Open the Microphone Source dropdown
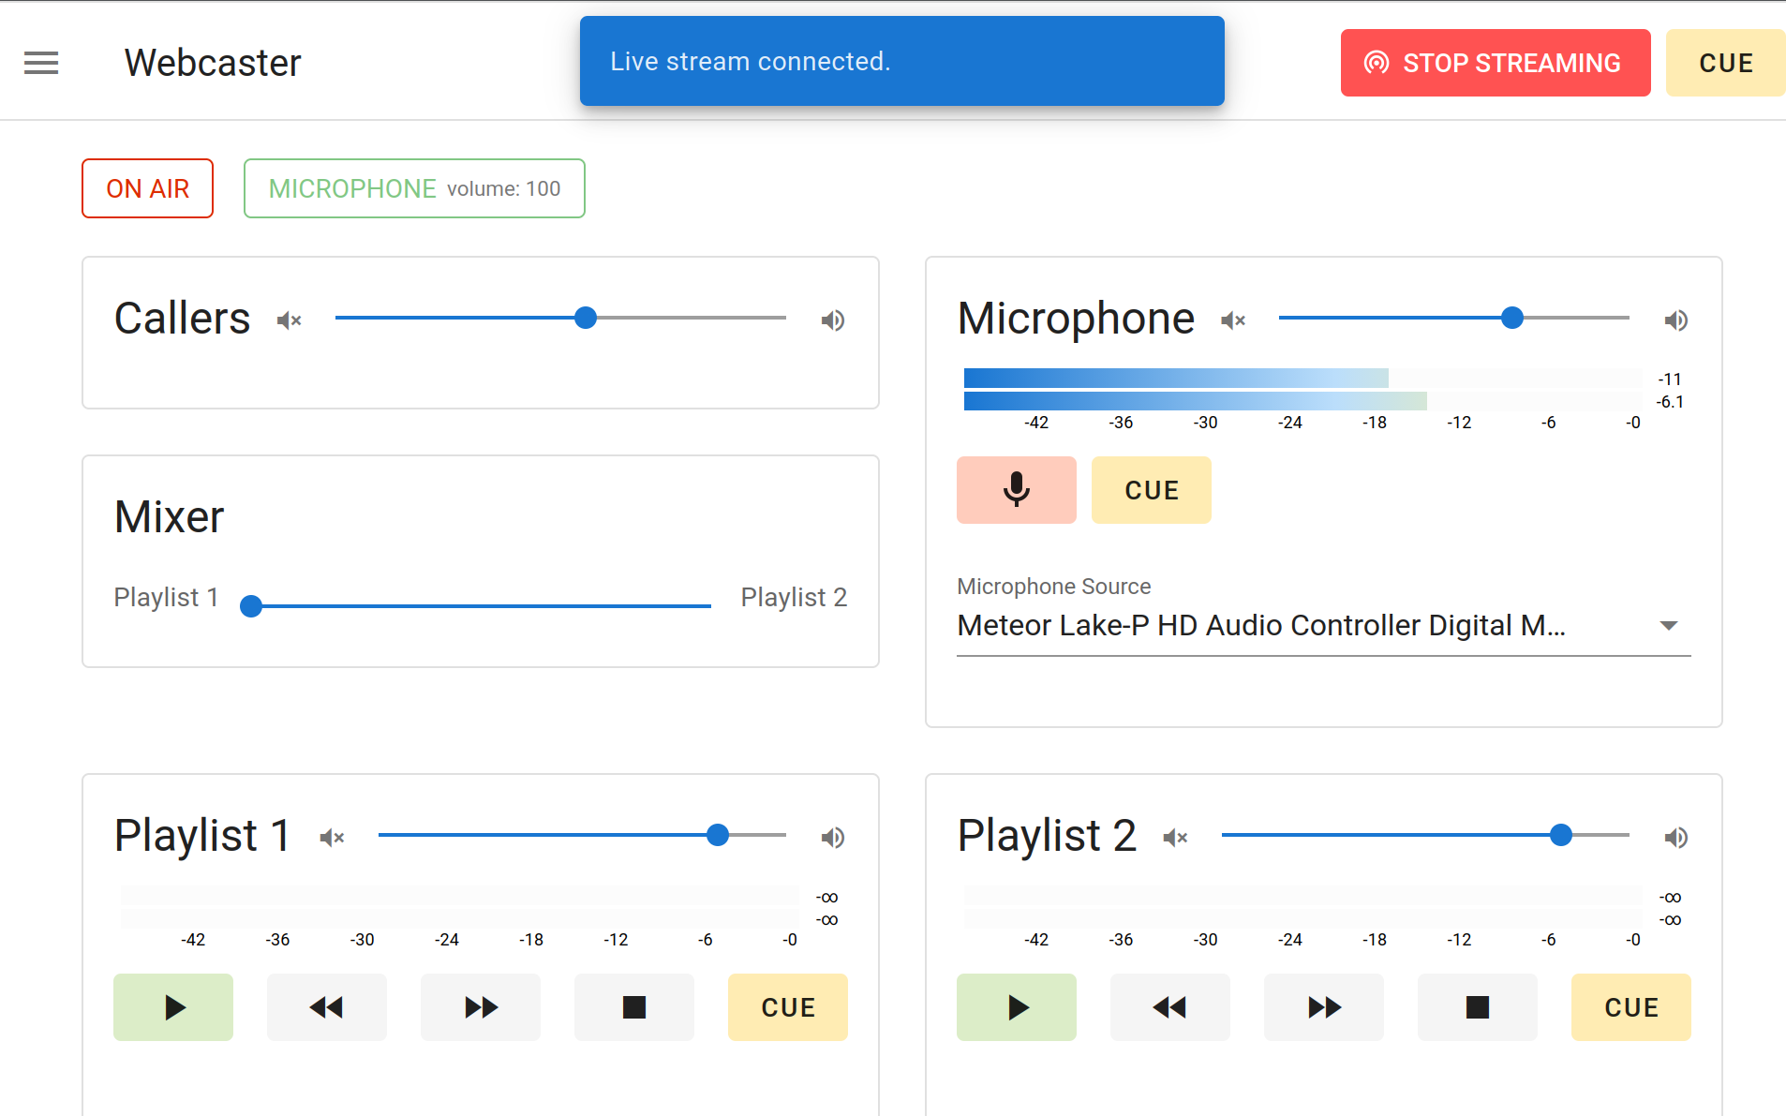 point(1323,625)
